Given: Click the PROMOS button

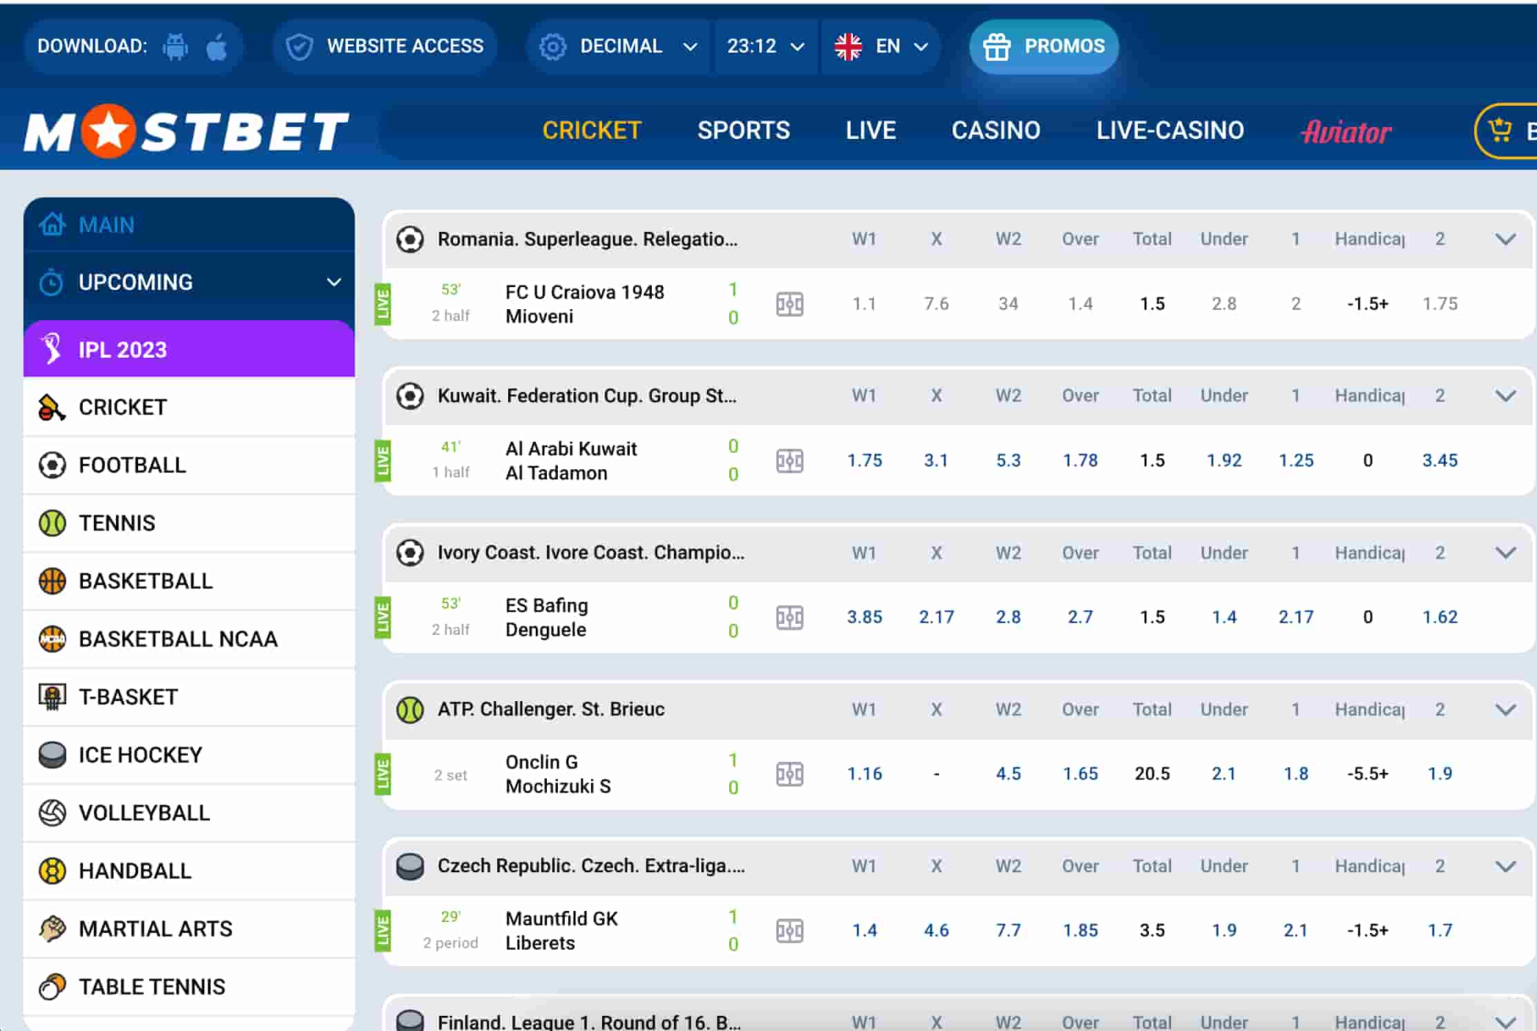Looking at the screenshot, I should 1044,46.
